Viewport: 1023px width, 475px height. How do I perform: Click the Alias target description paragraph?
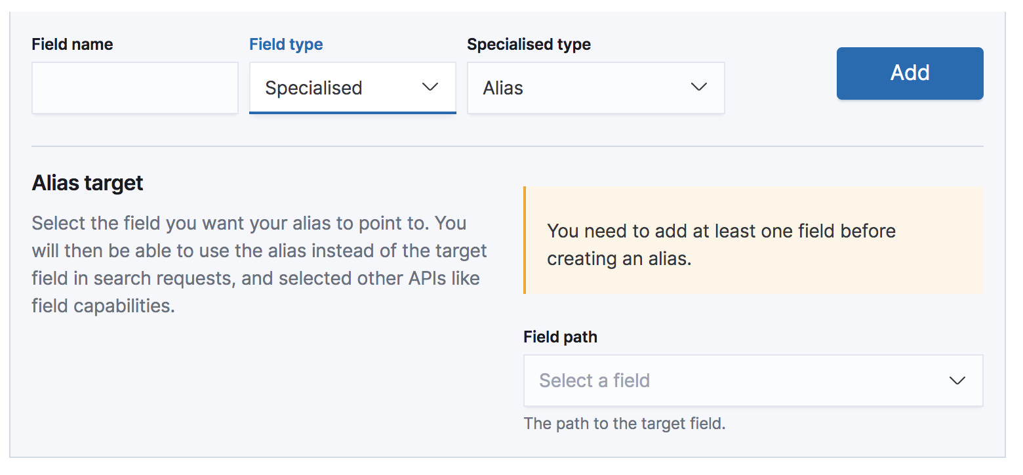coord(260,264)
